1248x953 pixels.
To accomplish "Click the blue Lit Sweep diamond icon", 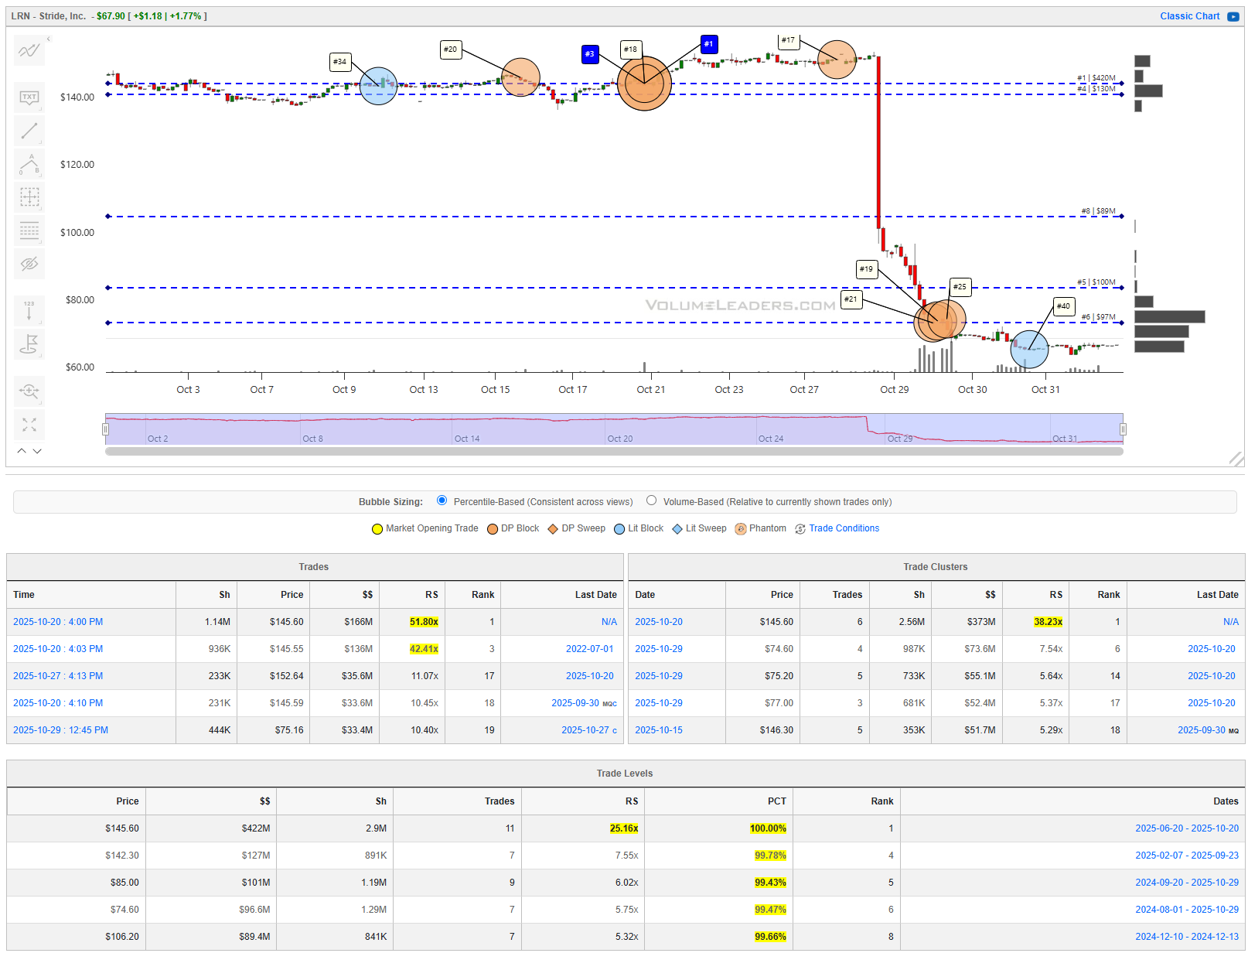I will pos(677,529).
